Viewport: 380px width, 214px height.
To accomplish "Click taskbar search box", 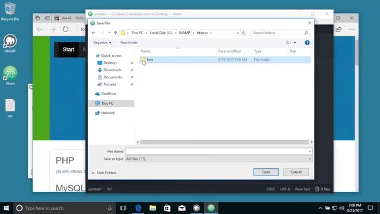I will [64, 208].
